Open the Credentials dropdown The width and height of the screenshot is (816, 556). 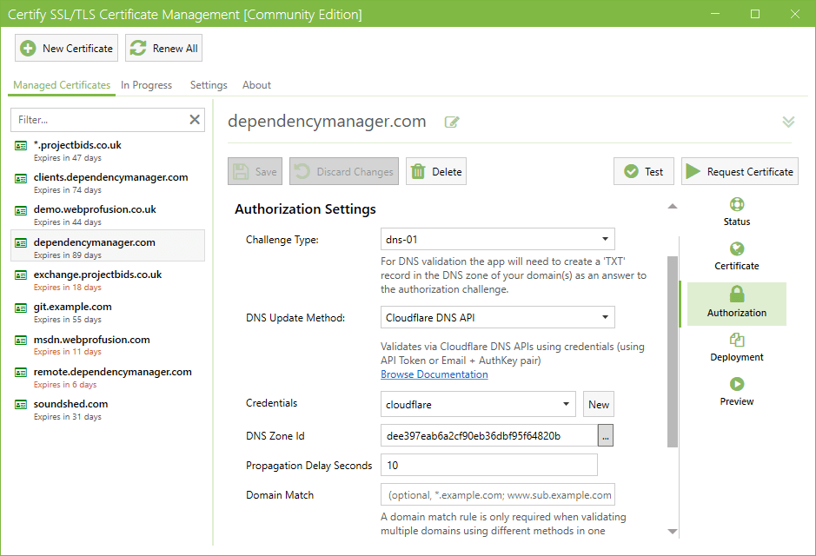click(x=478, y=404)
